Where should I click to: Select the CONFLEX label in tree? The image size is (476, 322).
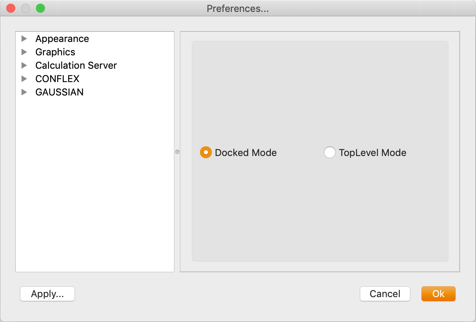(58, 79)
